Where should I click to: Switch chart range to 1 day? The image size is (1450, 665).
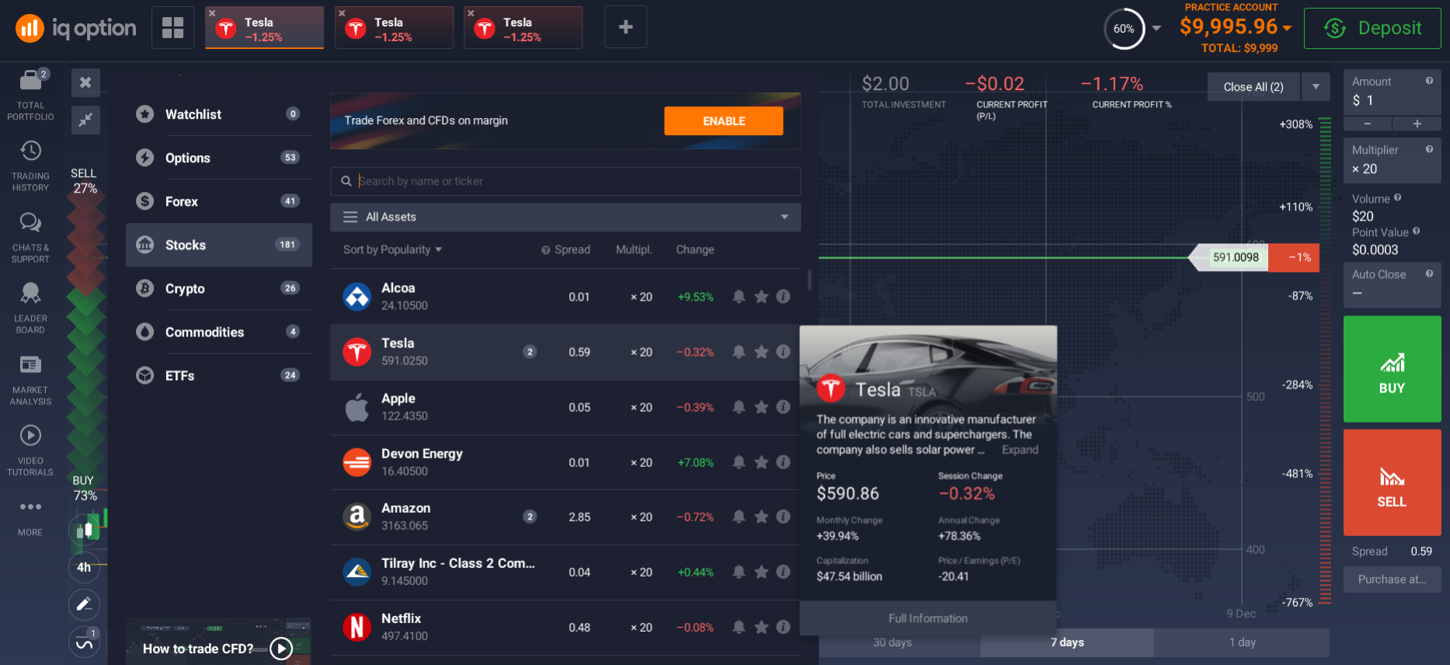1242,642
